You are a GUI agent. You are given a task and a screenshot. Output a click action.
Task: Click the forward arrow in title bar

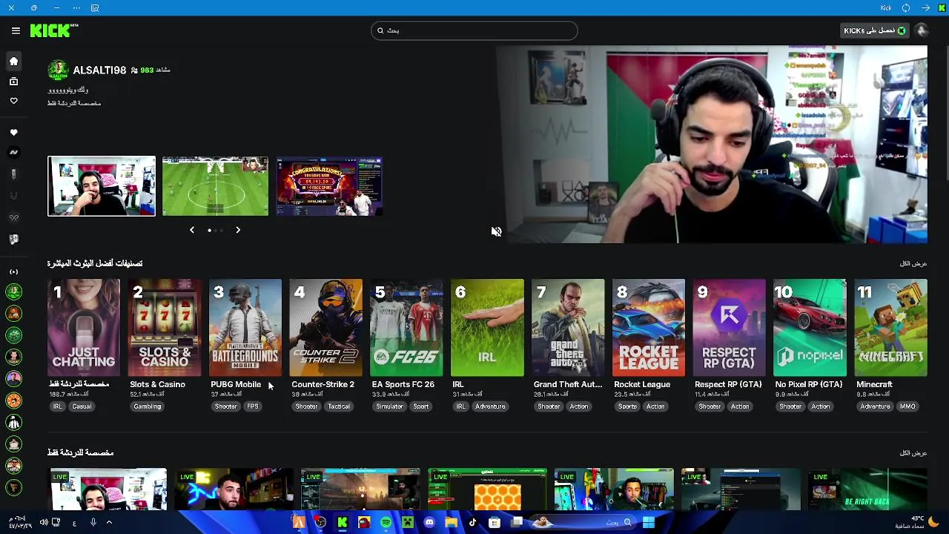pos(925,7)
